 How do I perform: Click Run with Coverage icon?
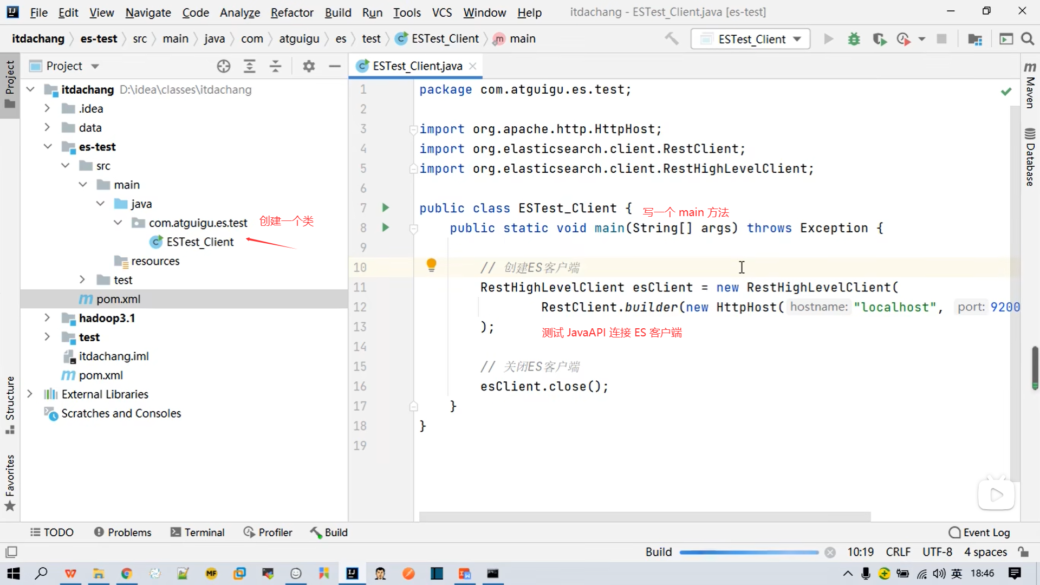click(x=879, y=39)
